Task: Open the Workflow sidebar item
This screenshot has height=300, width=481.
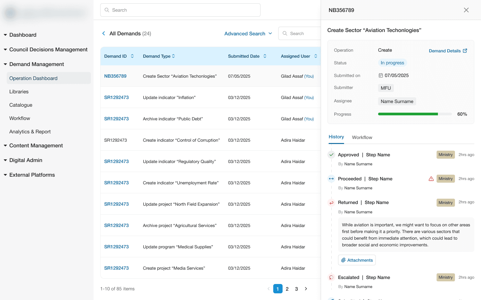Action: pos(20,118)
